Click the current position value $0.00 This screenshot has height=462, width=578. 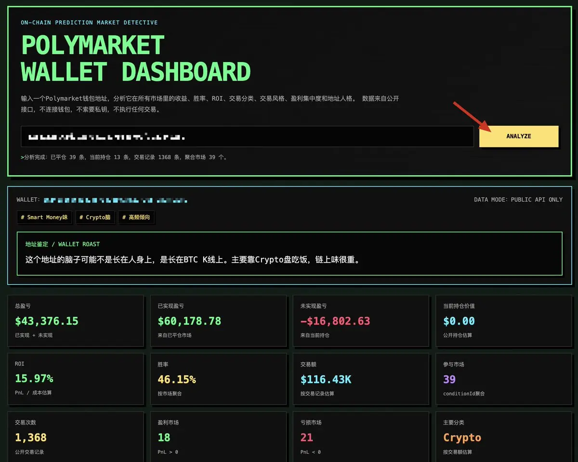coord(459,321)
